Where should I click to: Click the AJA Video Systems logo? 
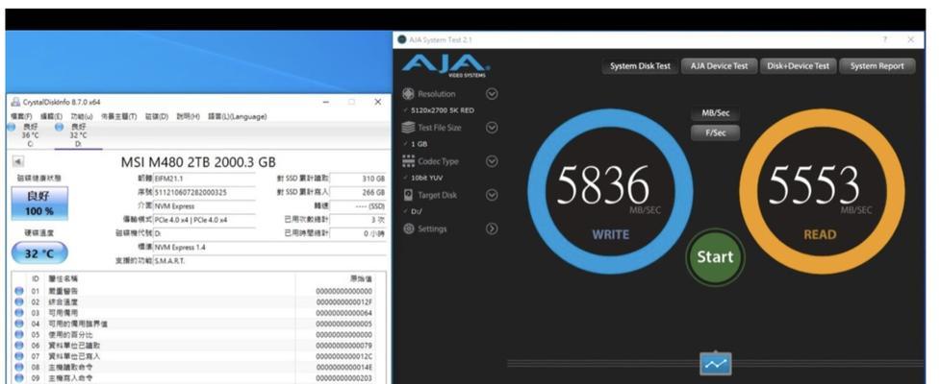click(445, 65)
